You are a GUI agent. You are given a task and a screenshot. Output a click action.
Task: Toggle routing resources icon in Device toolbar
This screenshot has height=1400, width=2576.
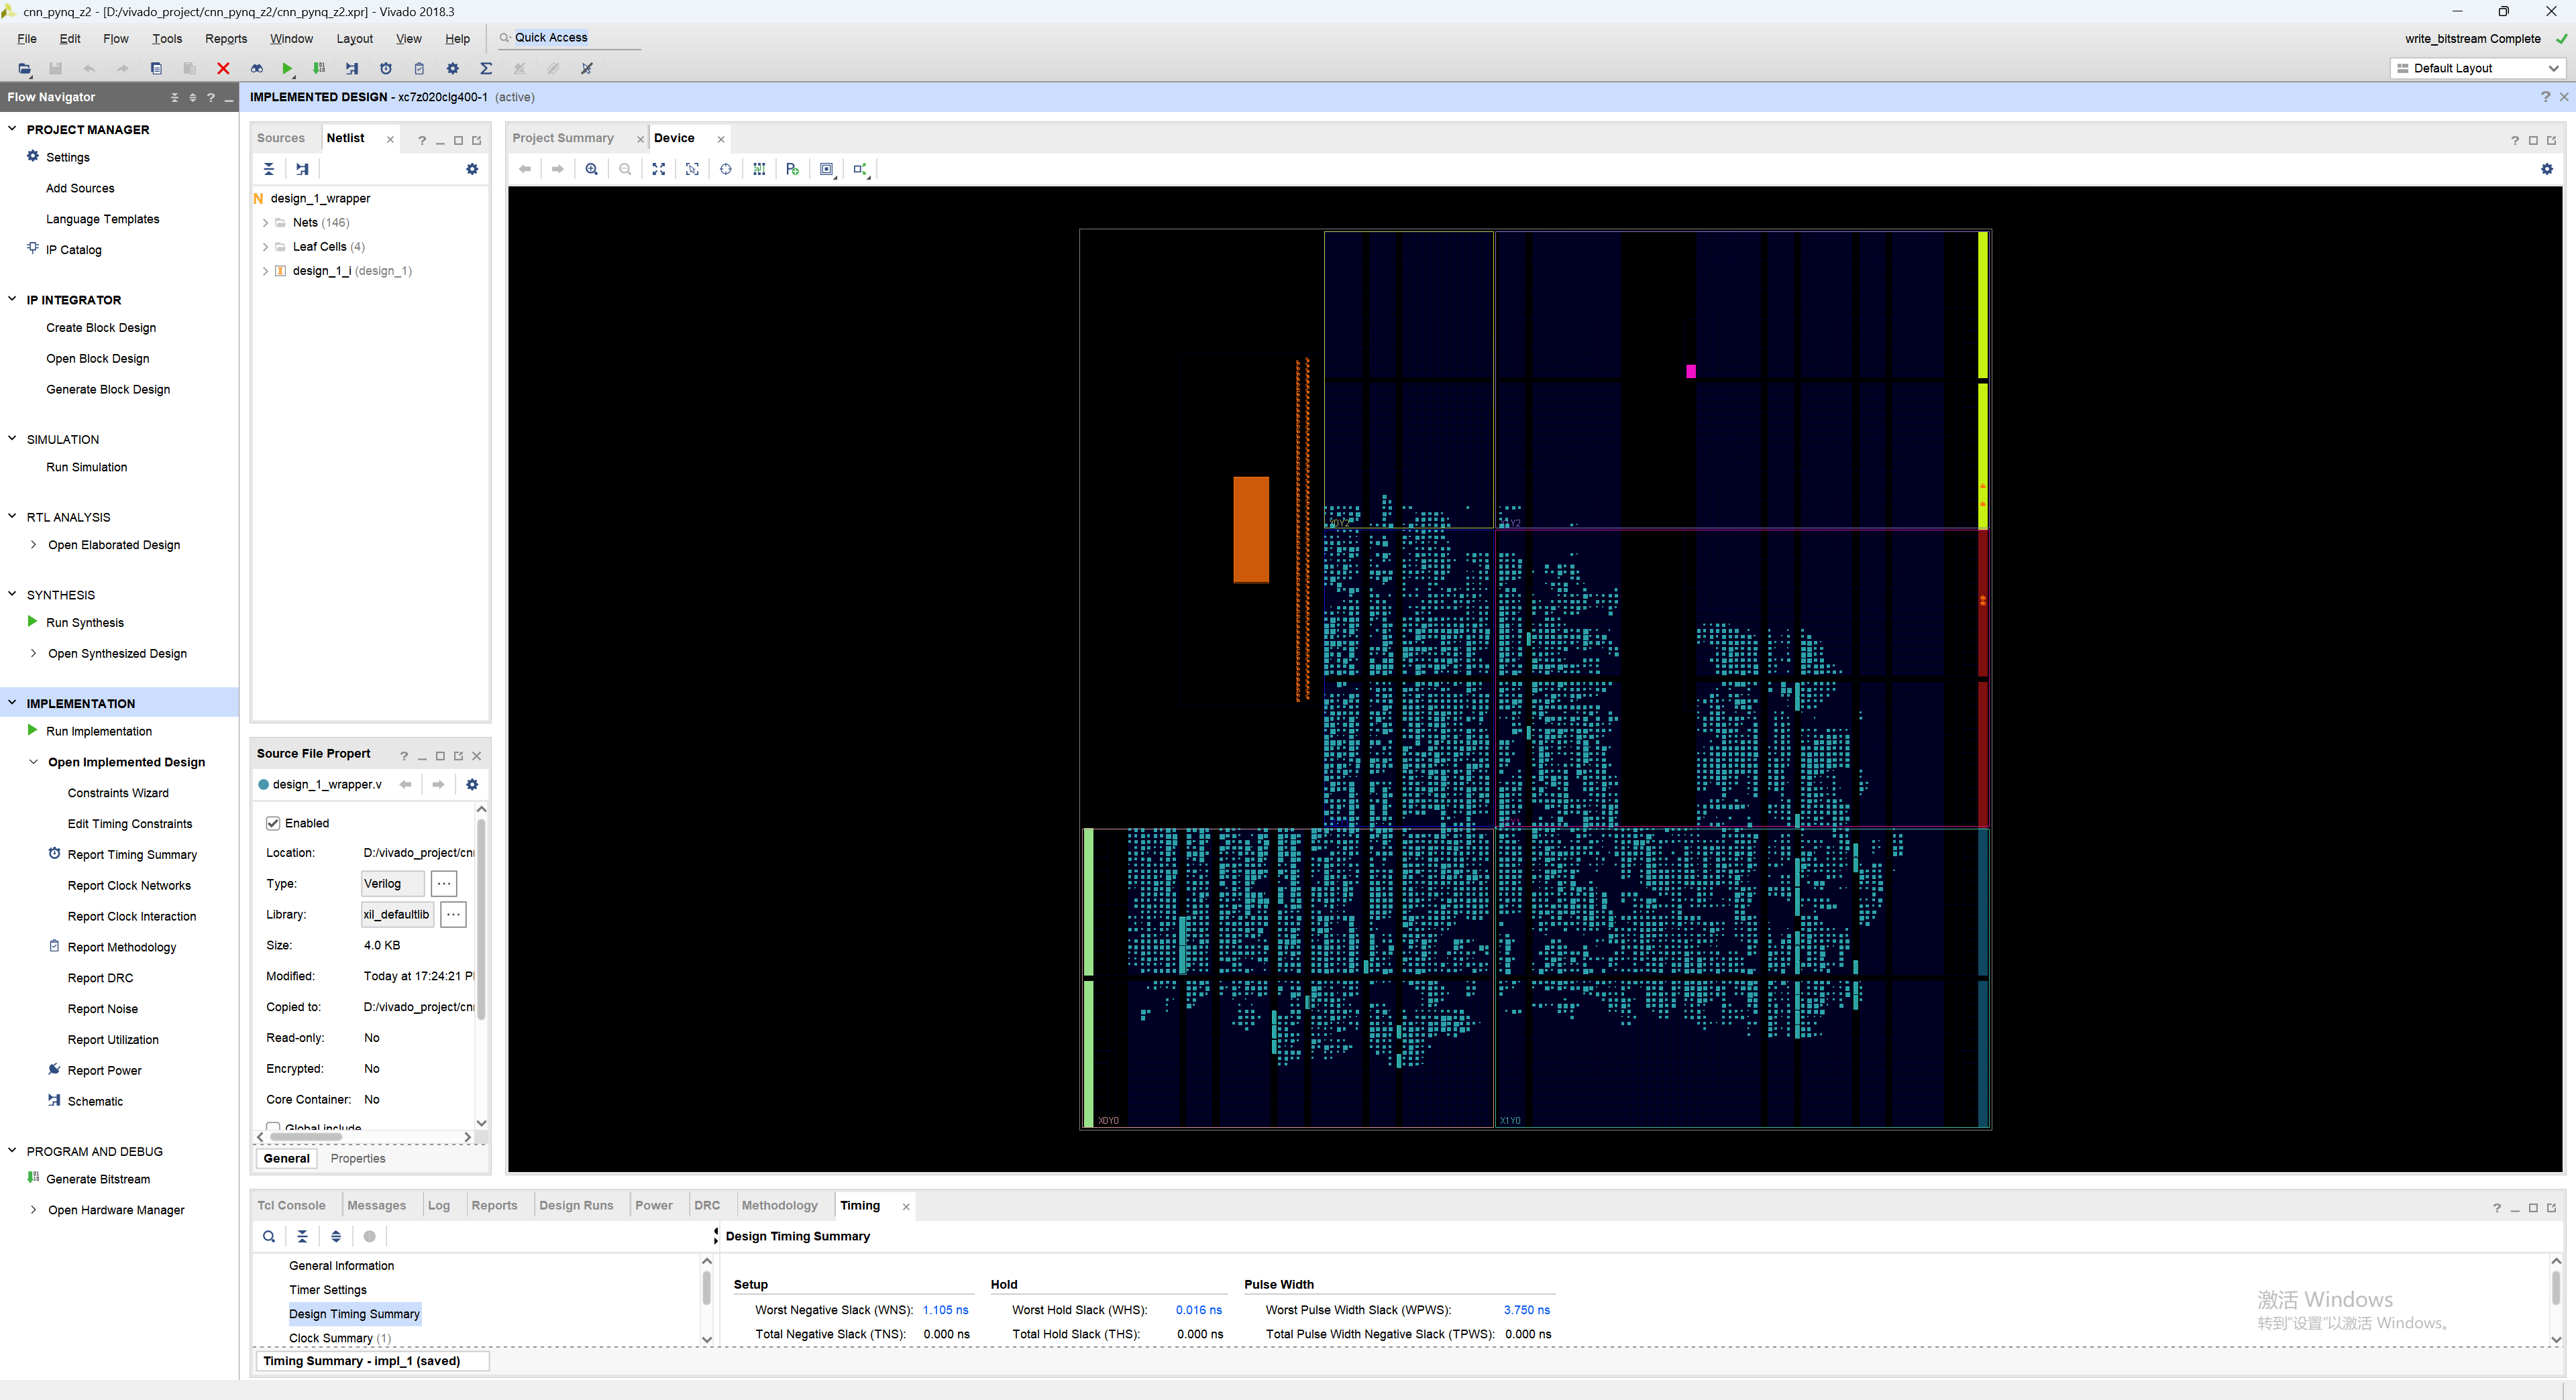(x=759, y=169)
